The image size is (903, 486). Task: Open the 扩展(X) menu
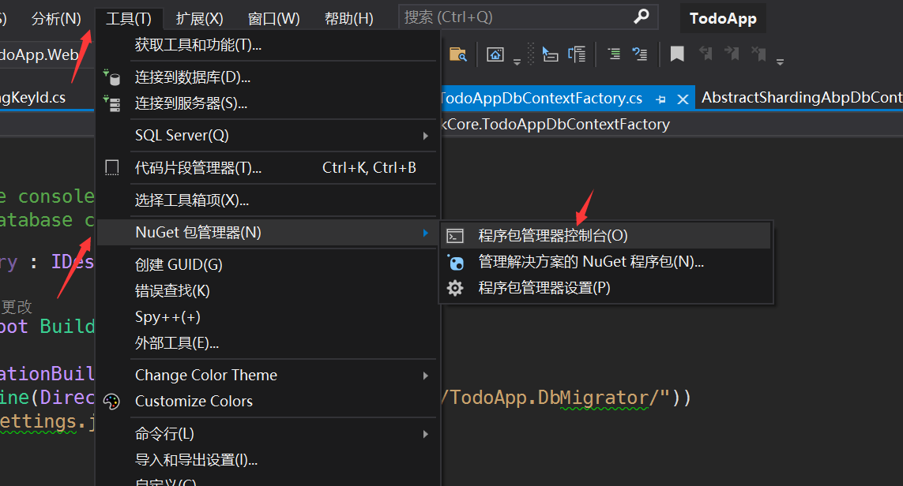199,18
